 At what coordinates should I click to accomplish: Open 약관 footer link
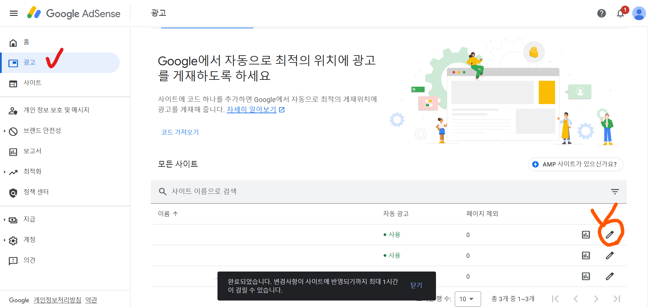point(91,300)
